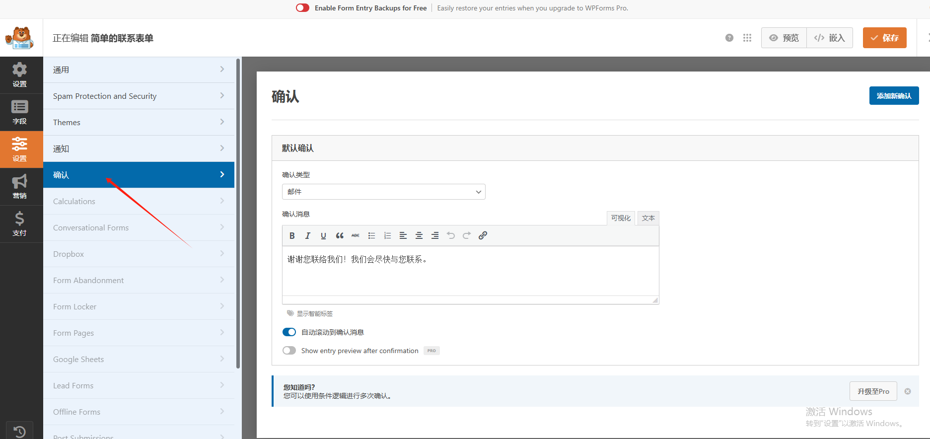This screenshot has height=439, width=930.
Task: Open the Form Pages settings item
Action: coord(139,333)
